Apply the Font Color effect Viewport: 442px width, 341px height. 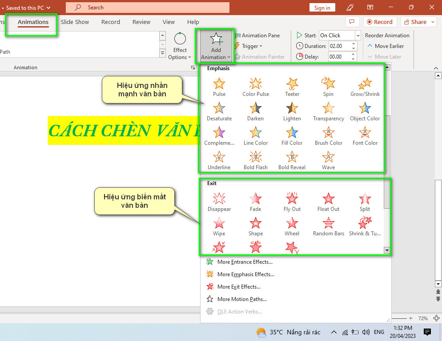point(365,136)
